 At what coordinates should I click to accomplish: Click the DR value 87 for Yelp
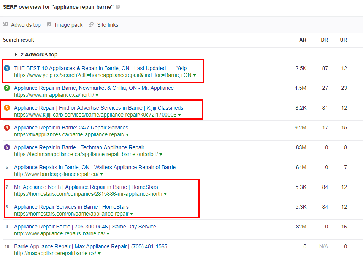tap(325, 69)
